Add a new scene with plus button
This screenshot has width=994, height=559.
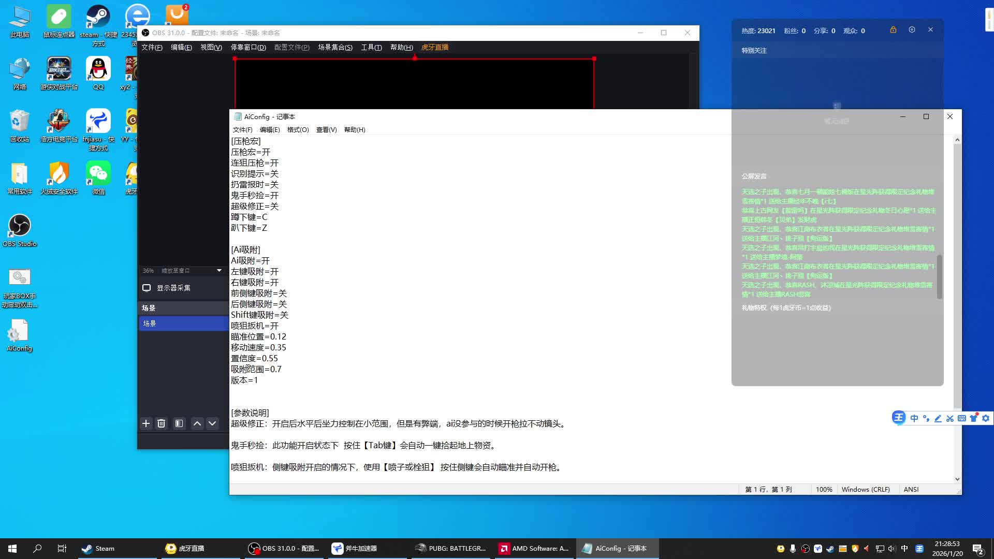coord(146,423)
